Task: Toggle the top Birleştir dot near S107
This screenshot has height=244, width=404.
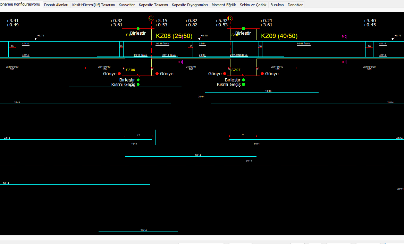Action: 243,29
